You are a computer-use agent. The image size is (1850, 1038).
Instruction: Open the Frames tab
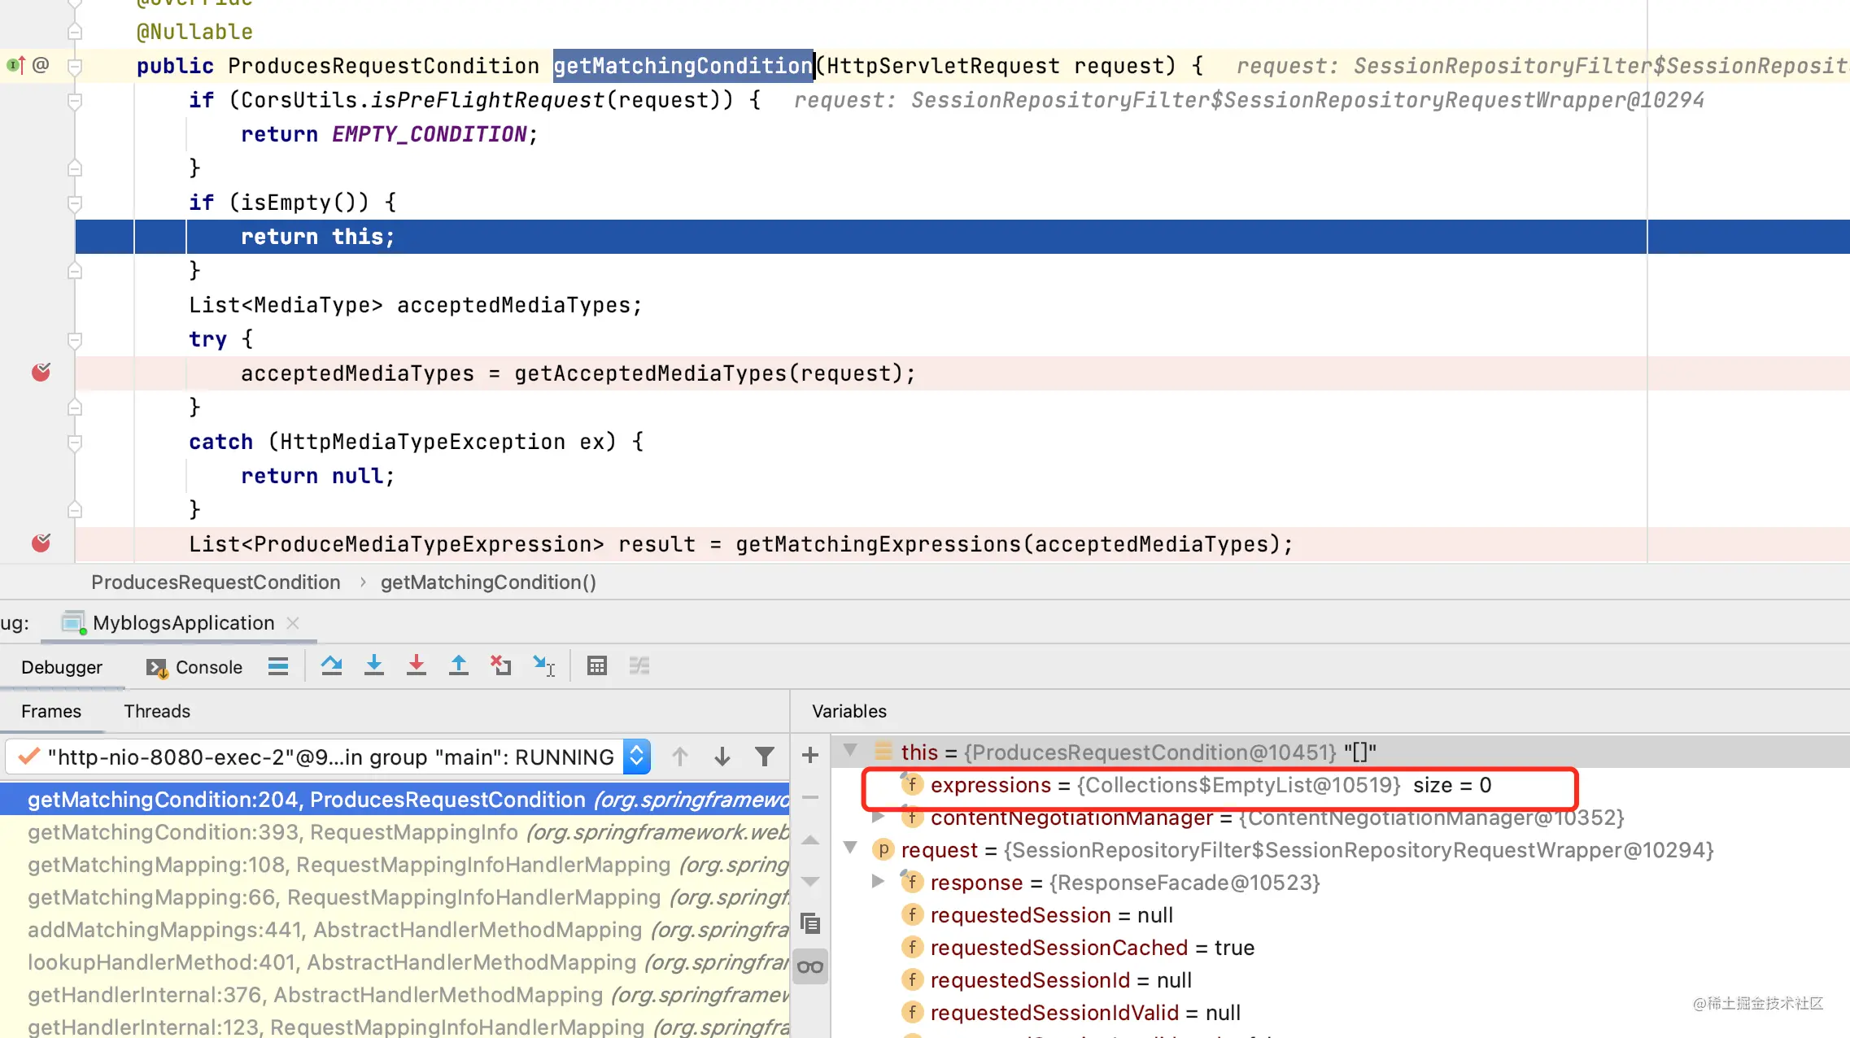(x=51, y=711)
